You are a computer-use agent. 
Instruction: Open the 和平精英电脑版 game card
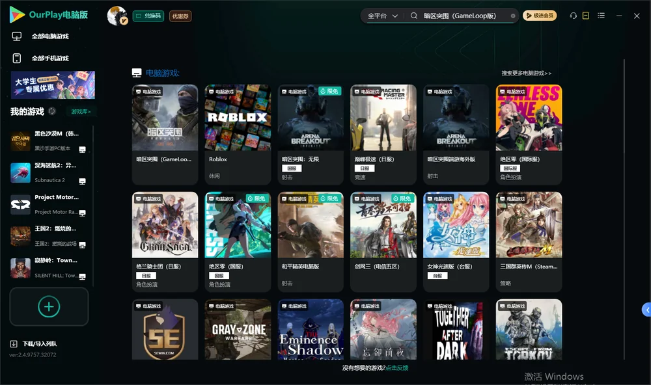coord(311,241)
